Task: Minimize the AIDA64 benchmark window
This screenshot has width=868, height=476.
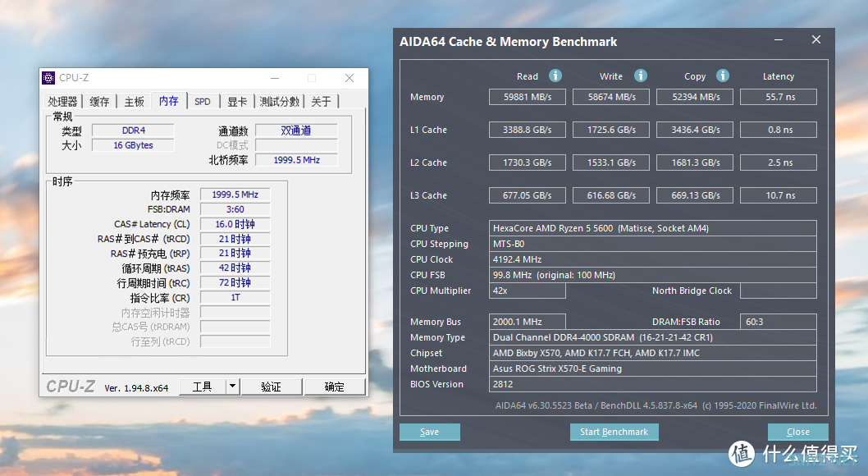Action: (x=779, y=40)
